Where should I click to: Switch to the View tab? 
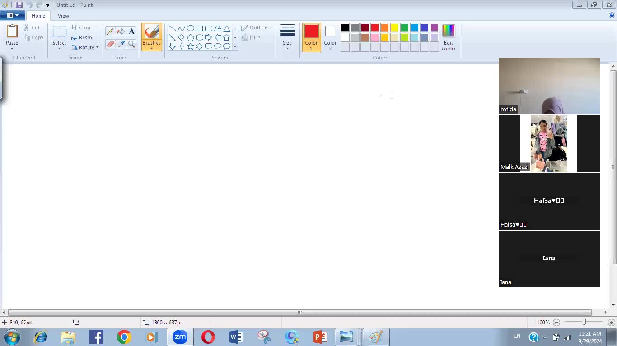coord(63,16)
